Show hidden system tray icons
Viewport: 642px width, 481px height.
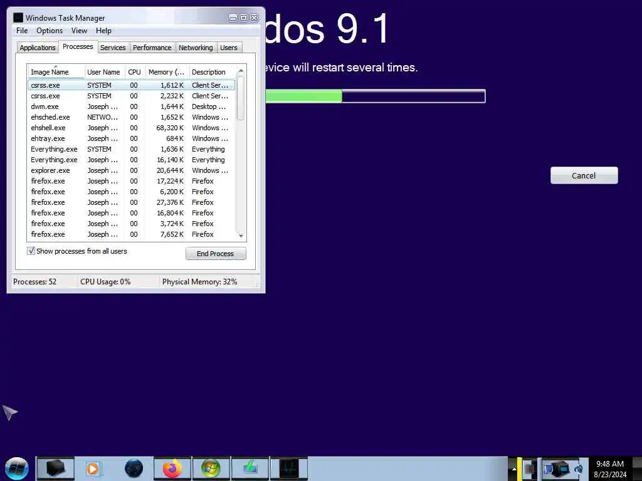point(513,469)
